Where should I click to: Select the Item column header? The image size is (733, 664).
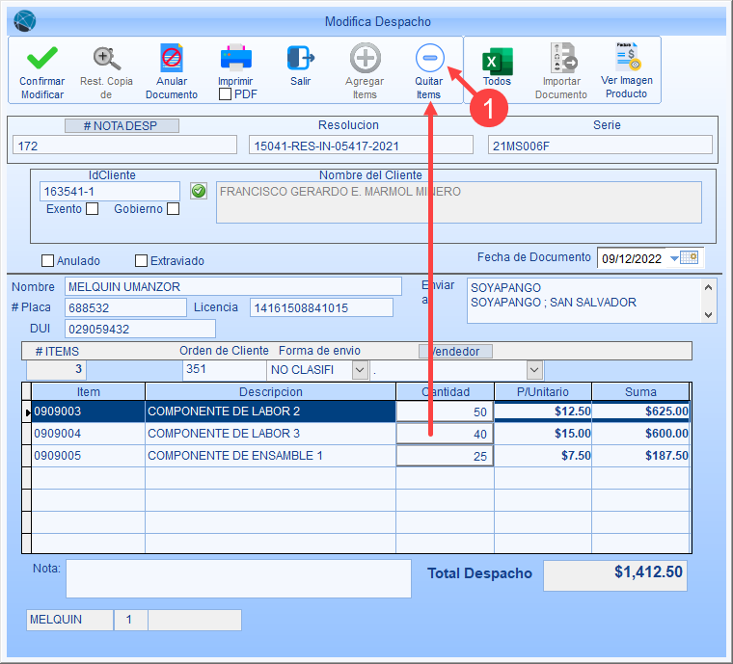[89, 392]
